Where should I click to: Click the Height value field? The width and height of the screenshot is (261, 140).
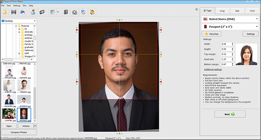click(226, 49)
